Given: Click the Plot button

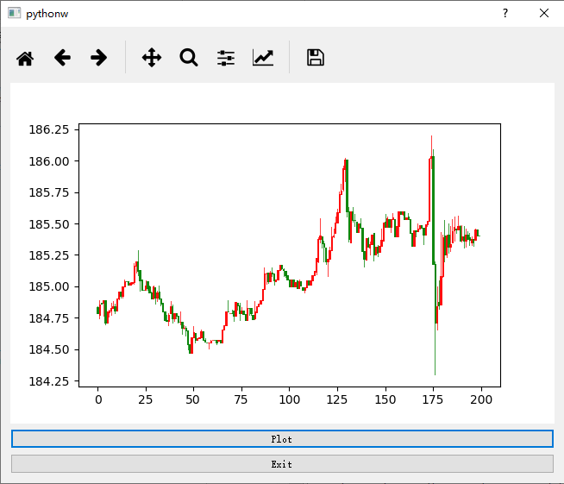Looking at the screenshot, I should (282, 439).
